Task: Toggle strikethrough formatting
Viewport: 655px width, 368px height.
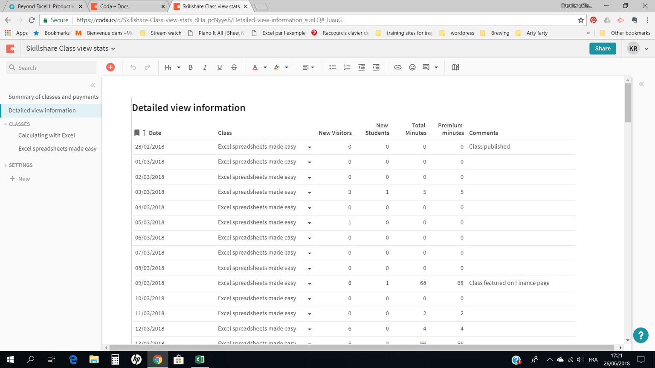Action: [x=234, y=67]
